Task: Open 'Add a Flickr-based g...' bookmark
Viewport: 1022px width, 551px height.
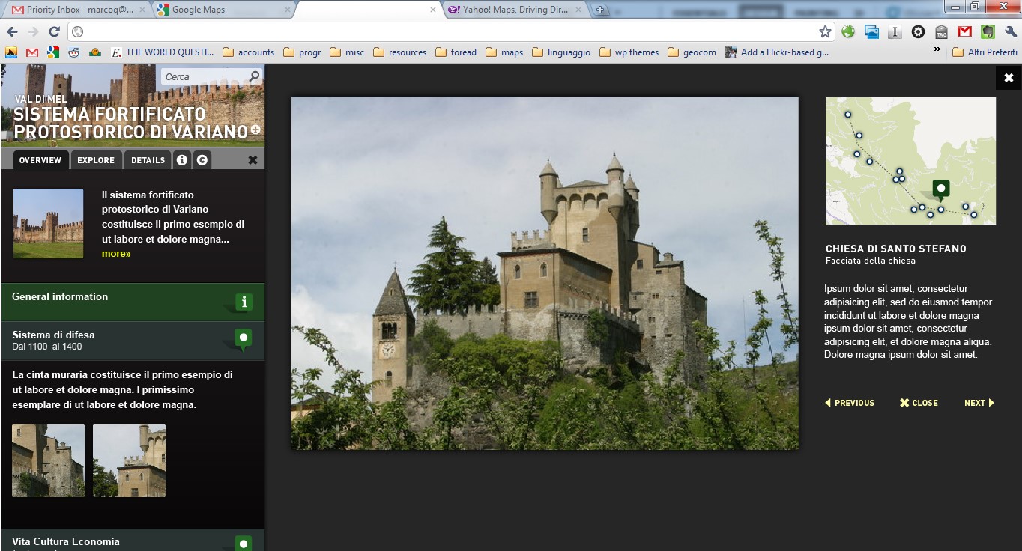Action: click(776, 52)
